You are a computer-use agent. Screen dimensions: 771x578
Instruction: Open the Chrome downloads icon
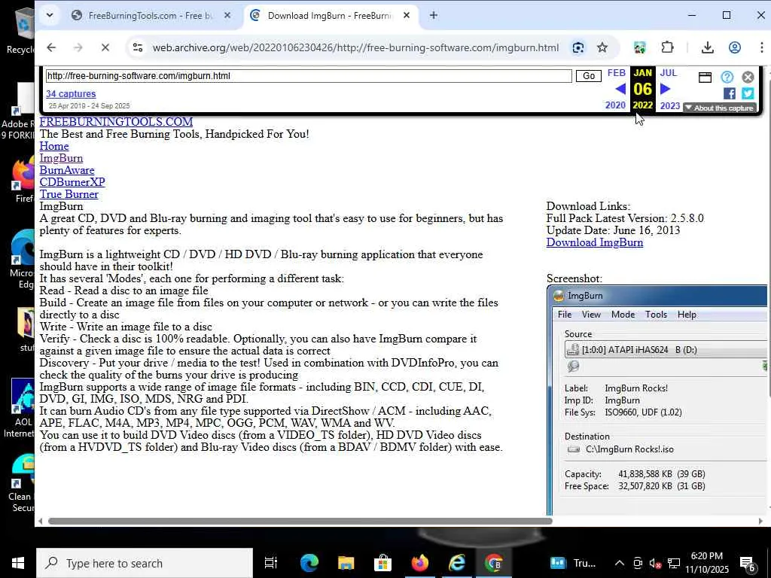[707, 47]
